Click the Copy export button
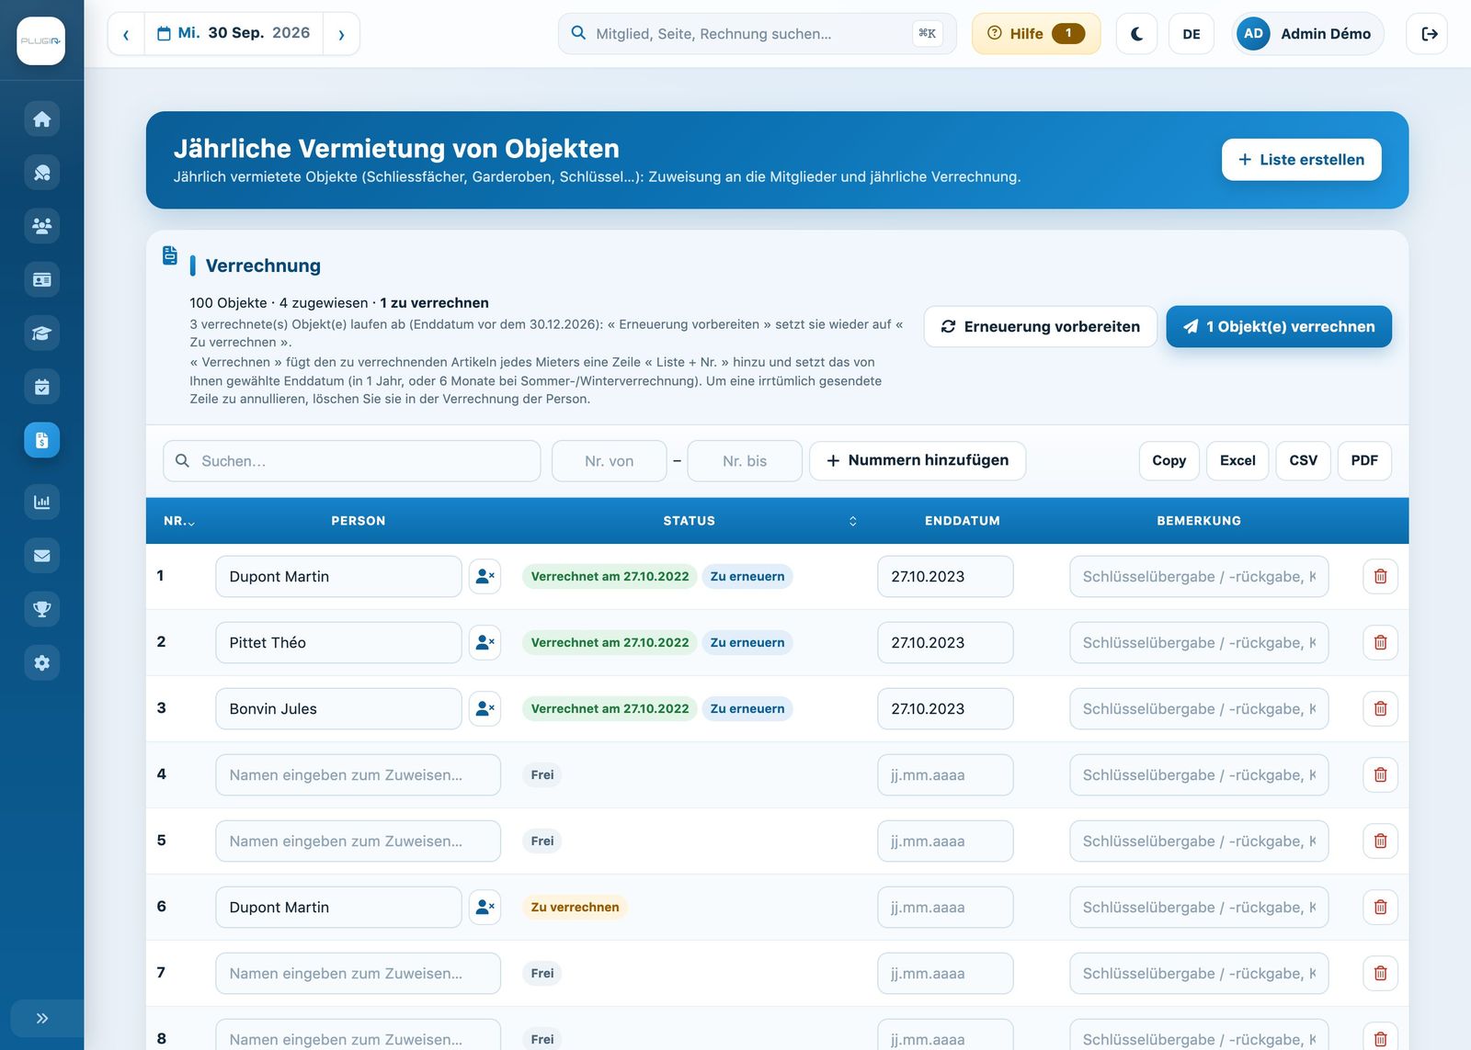Image resolution: width=1471 pixels, height=1050 pixels. pos(1169,461)
